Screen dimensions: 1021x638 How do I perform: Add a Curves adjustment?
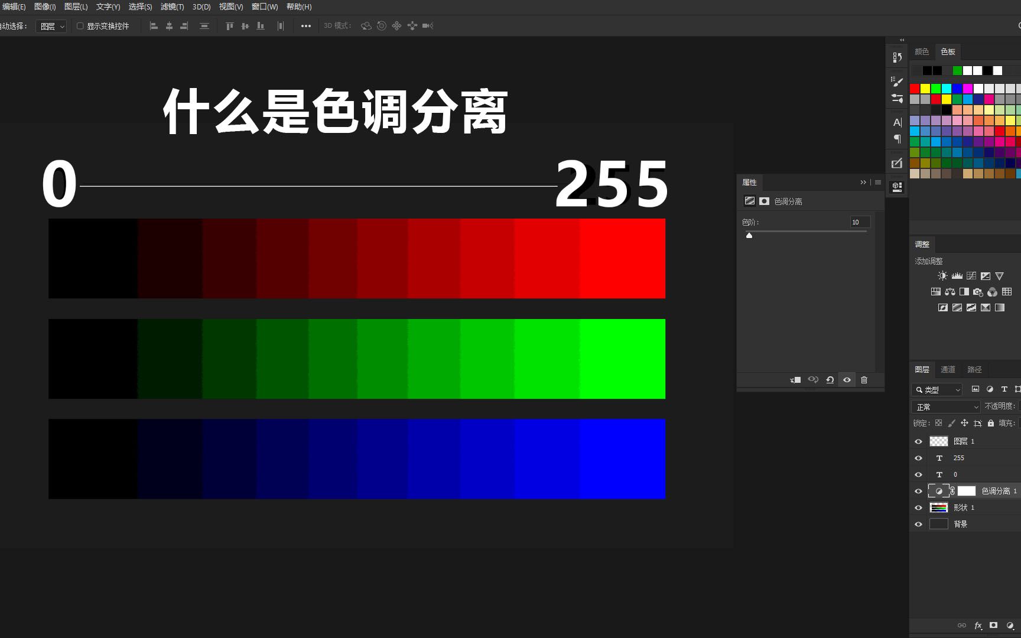click(971, 276)
